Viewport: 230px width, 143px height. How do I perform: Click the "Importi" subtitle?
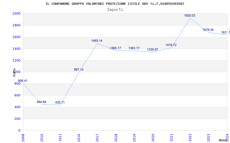tap(115, 9)
